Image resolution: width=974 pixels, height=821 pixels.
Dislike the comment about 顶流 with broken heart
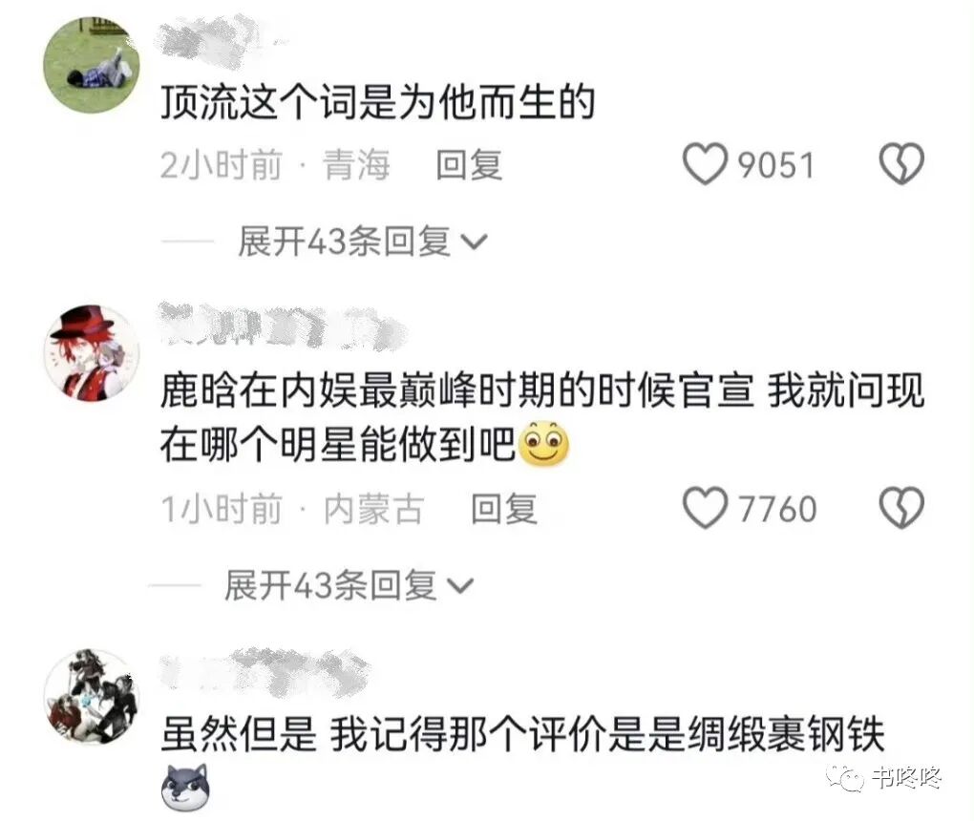click(x=901, y=164)
